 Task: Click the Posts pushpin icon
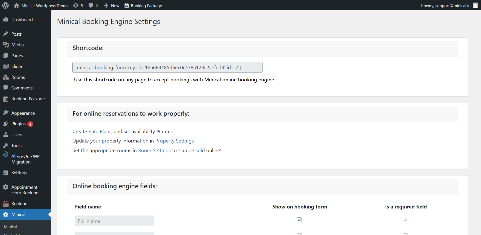tap(6, 34)
